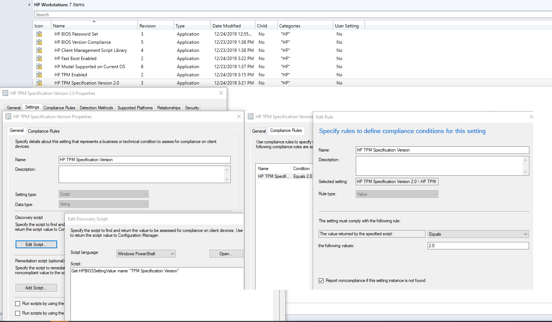Viewport: 552px width, 322px height.
Task: Click the Selected setting field
Action: [x=397, y=182]
